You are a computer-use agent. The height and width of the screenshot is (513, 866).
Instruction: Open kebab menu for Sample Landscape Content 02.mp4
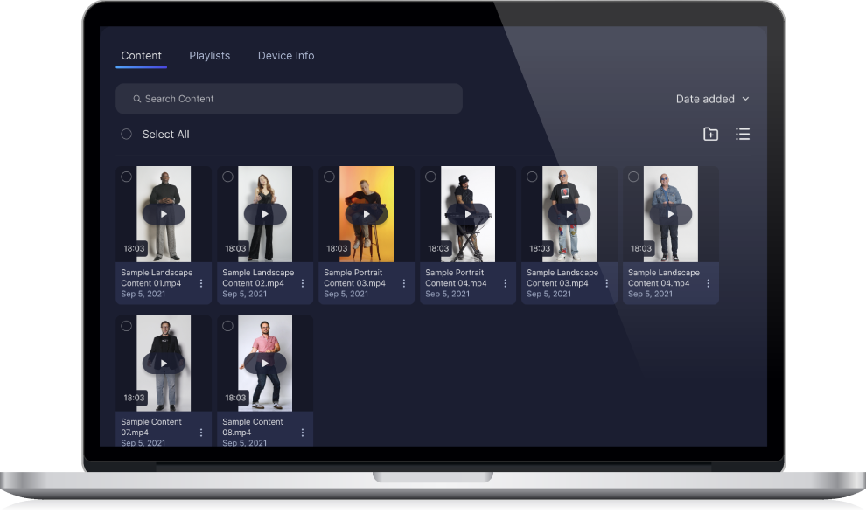point(303,283)
